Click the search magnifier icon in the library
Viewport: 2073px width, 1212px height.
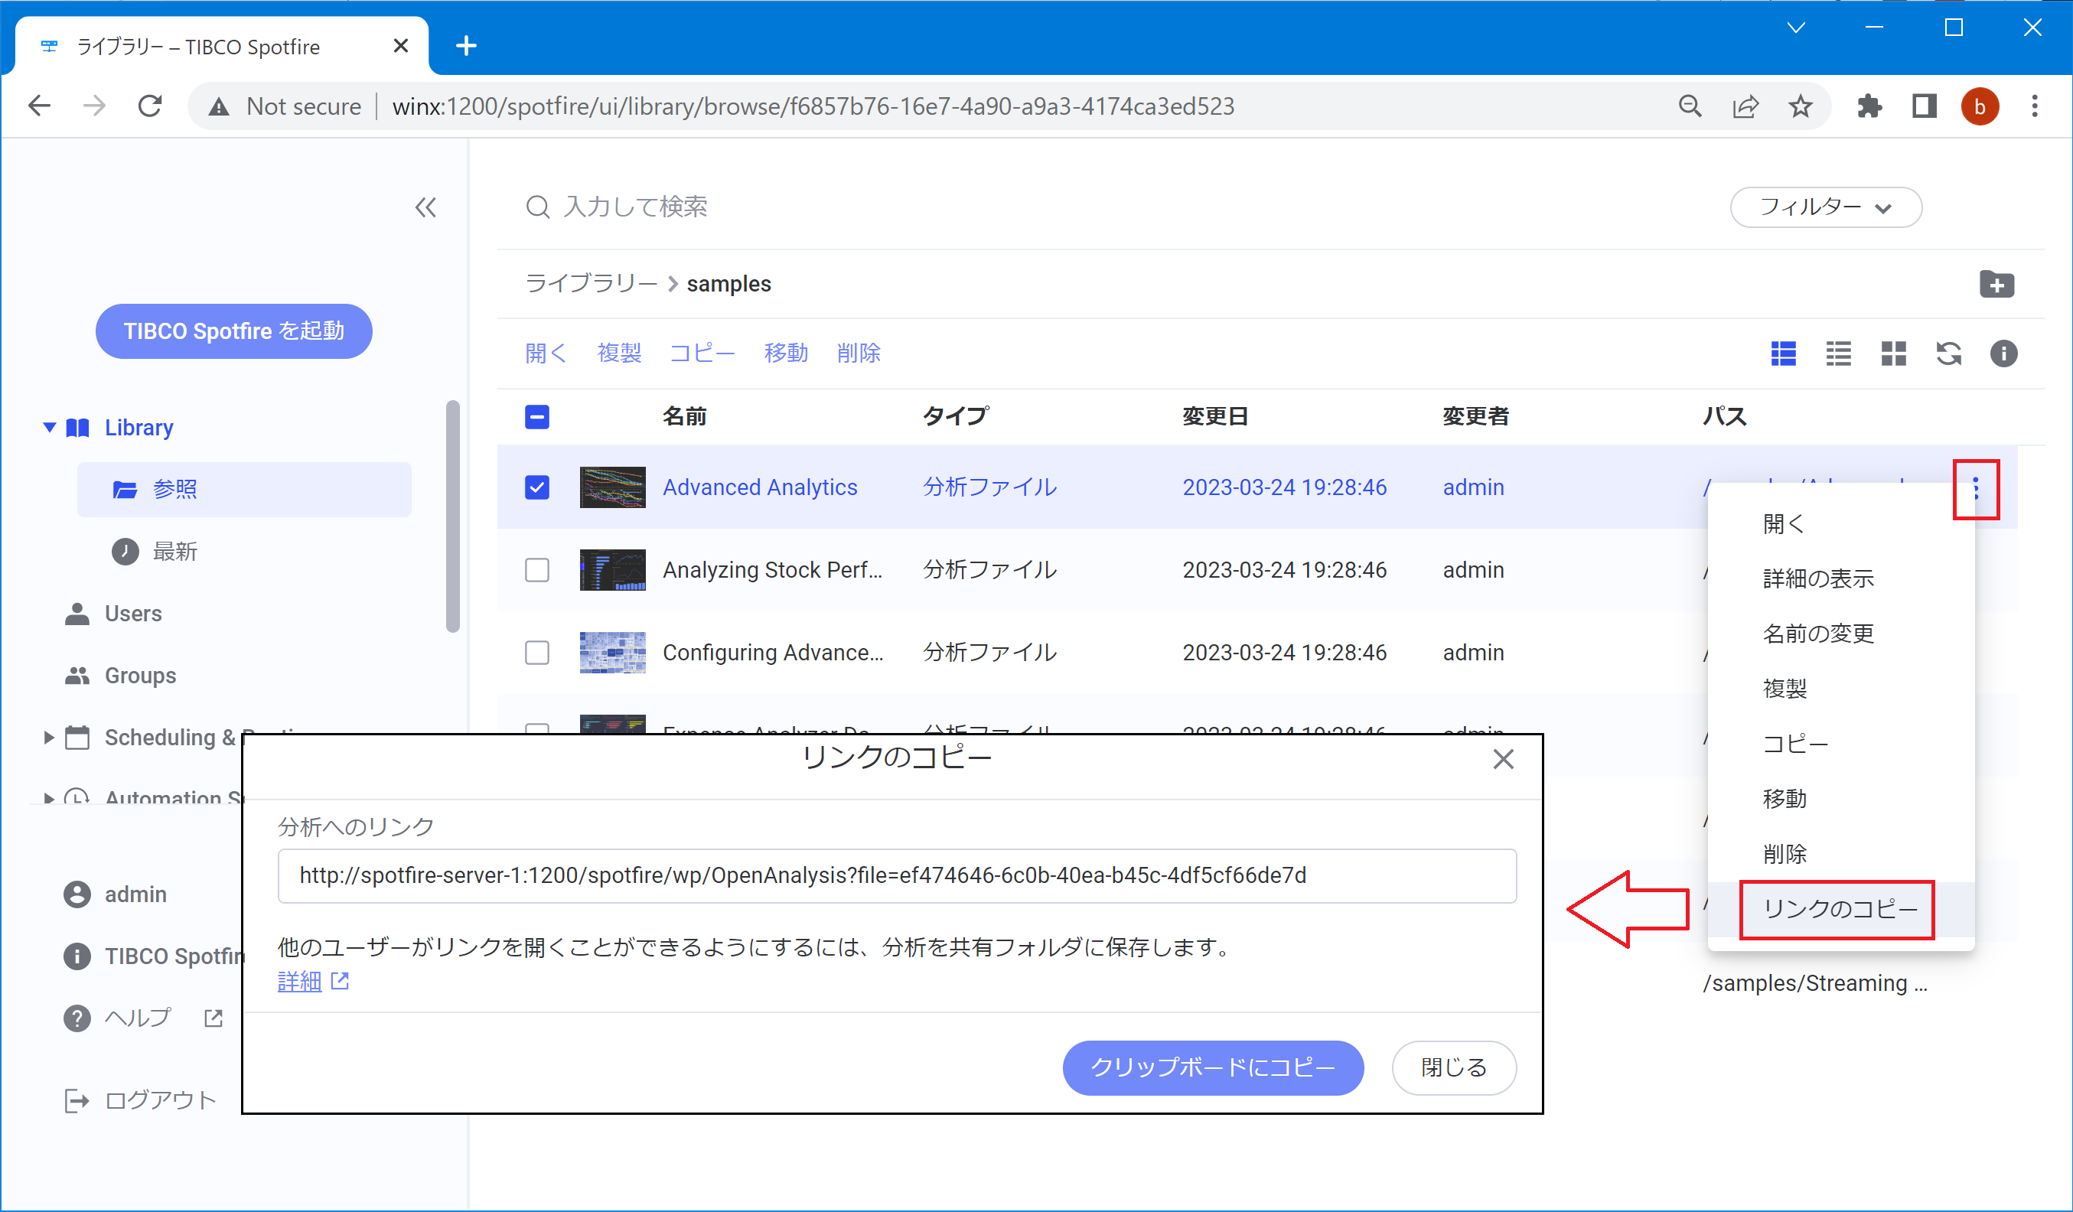537,207
